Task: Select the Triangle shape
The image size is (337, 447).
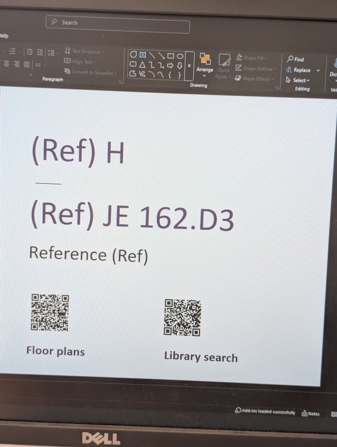Action: (142, 65)
